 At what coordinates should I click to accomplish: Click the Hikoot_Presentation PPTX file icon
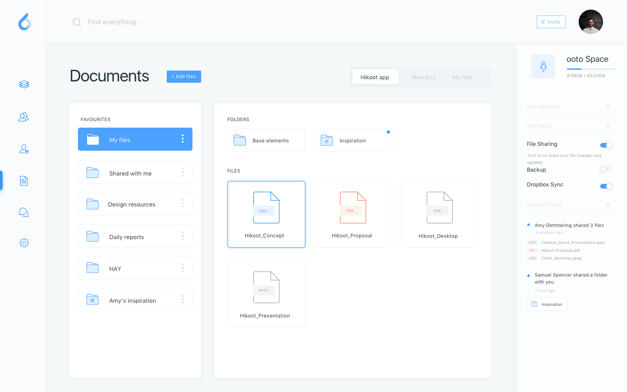(x=266, y=287)
